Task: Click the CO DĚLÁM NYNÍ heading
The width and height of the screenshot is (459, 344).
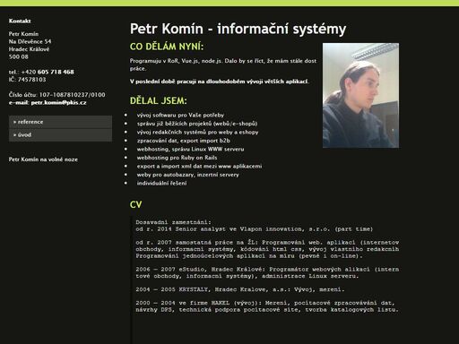Action: (x=167, y=47)
